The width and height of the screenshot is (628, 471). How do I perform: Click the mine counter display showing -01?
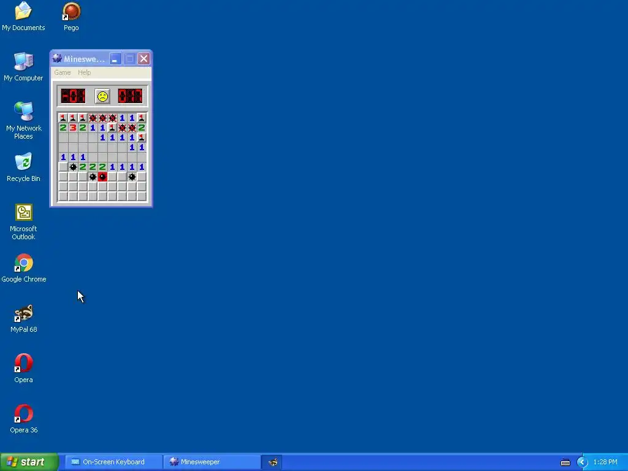tap(73, 96)
